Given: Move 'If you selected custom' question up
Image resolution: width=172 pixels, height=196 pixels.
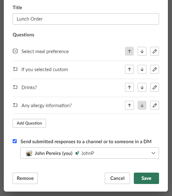Looking at the screenshot, I should [129, 69].
